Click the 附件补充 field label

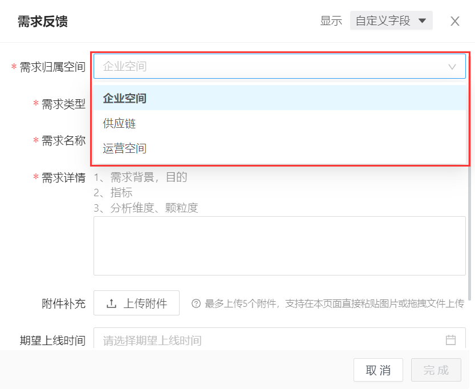(x=63, y=303)
